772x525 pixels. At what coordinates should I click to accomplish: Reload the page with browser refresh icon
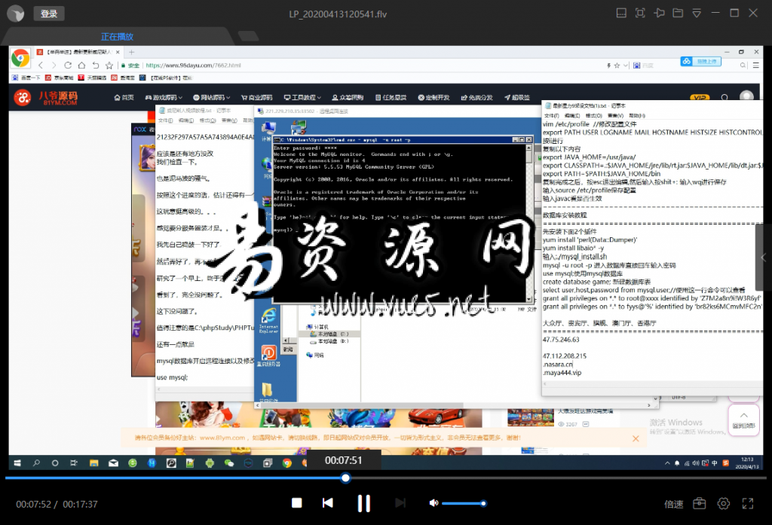(x=68, y=66)
